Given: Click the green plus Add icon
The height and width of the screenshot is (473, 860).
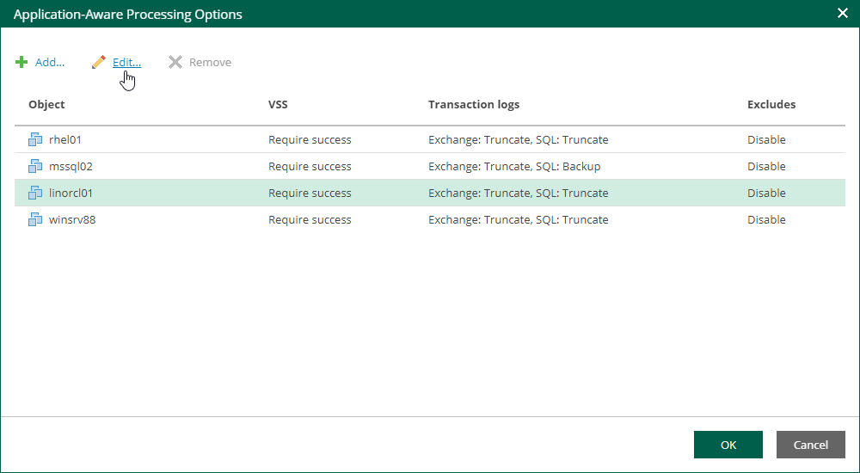Looking at the screenshot, I should click(x=21, y=63).
